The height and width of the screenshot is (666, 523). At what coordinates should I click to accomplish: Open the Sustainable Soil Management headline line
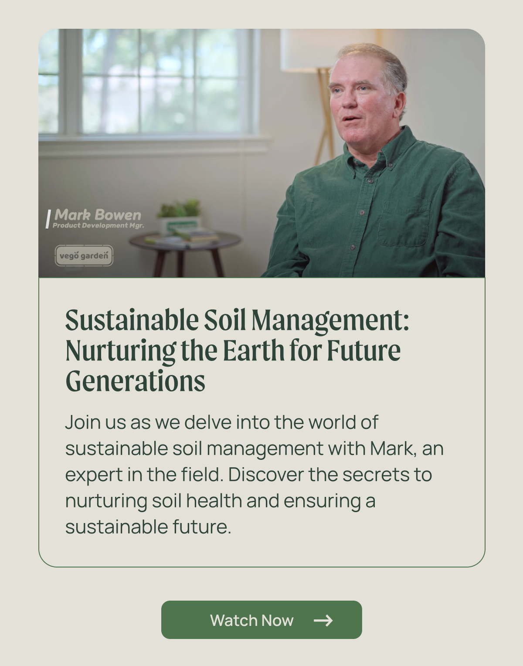click(237, 320)
